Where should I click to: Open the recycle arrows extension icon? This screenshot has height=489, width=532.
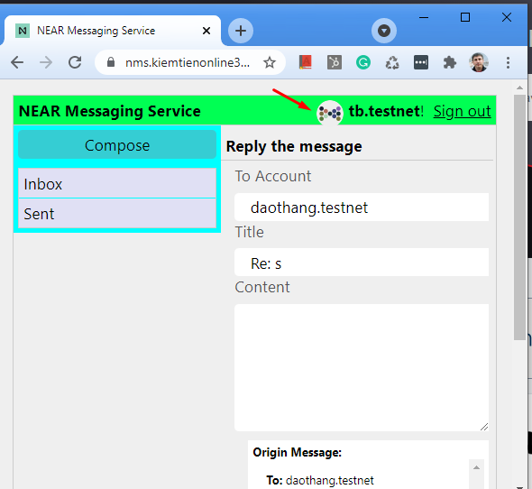tap(392, 63)
